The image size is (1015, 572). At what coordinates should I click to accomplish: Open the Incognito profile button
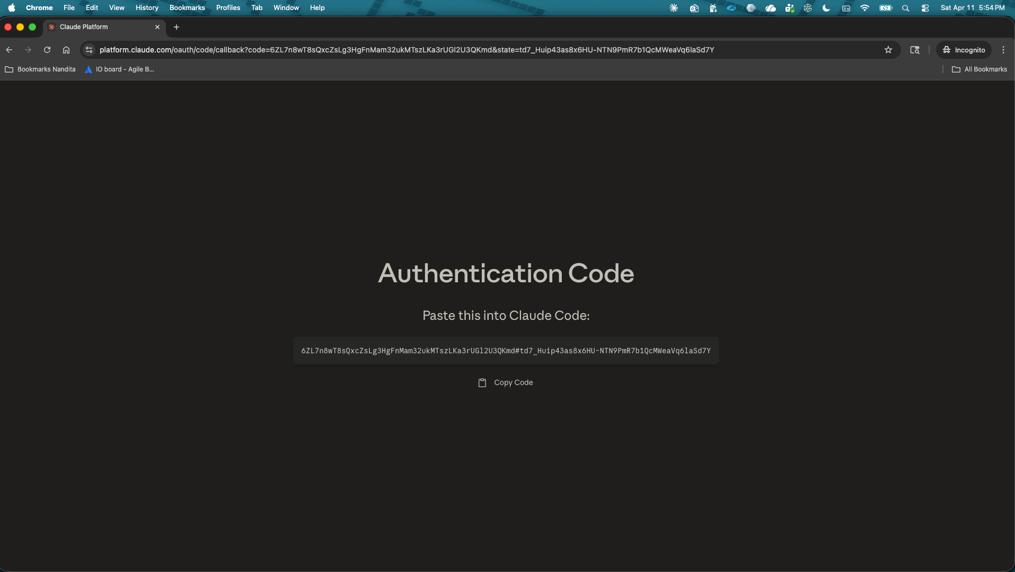pos(964,50)
